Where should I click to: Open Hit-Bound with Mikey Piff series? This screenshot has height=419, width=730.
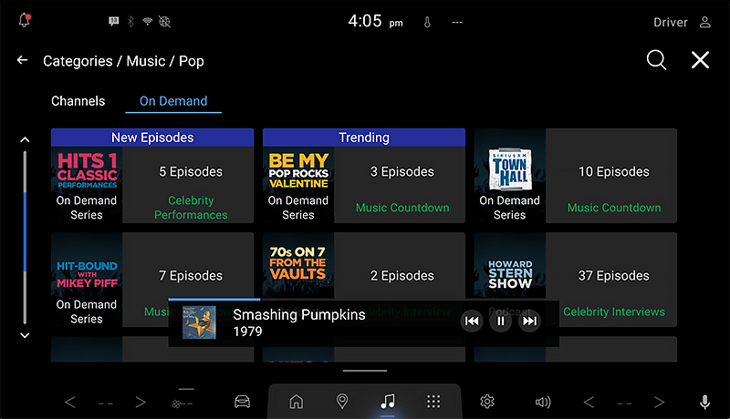pos(87,280)
